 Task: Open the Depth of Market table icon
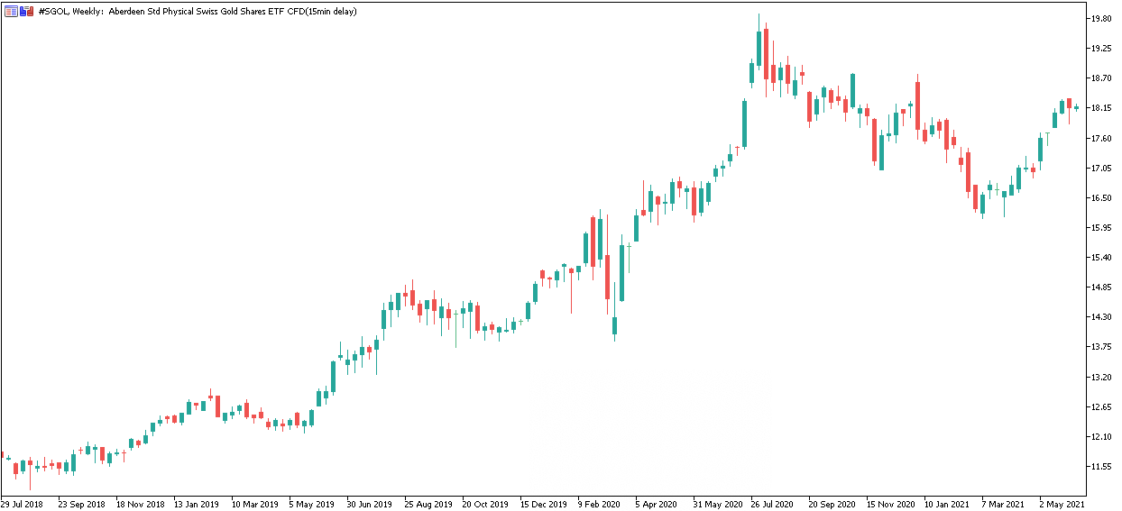pos(12,11)
